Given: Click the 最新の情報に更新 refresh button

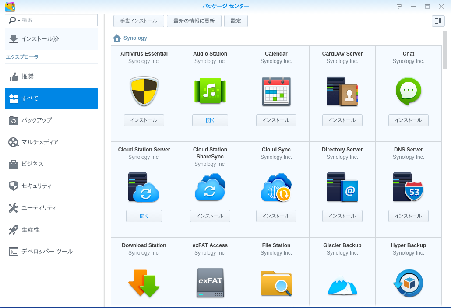Looking at the screenshot, I should coord(194,21).
